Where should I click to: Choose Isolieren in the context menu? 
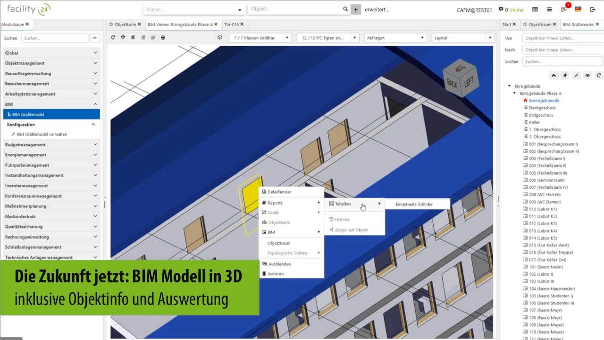[x=291, y=274]
